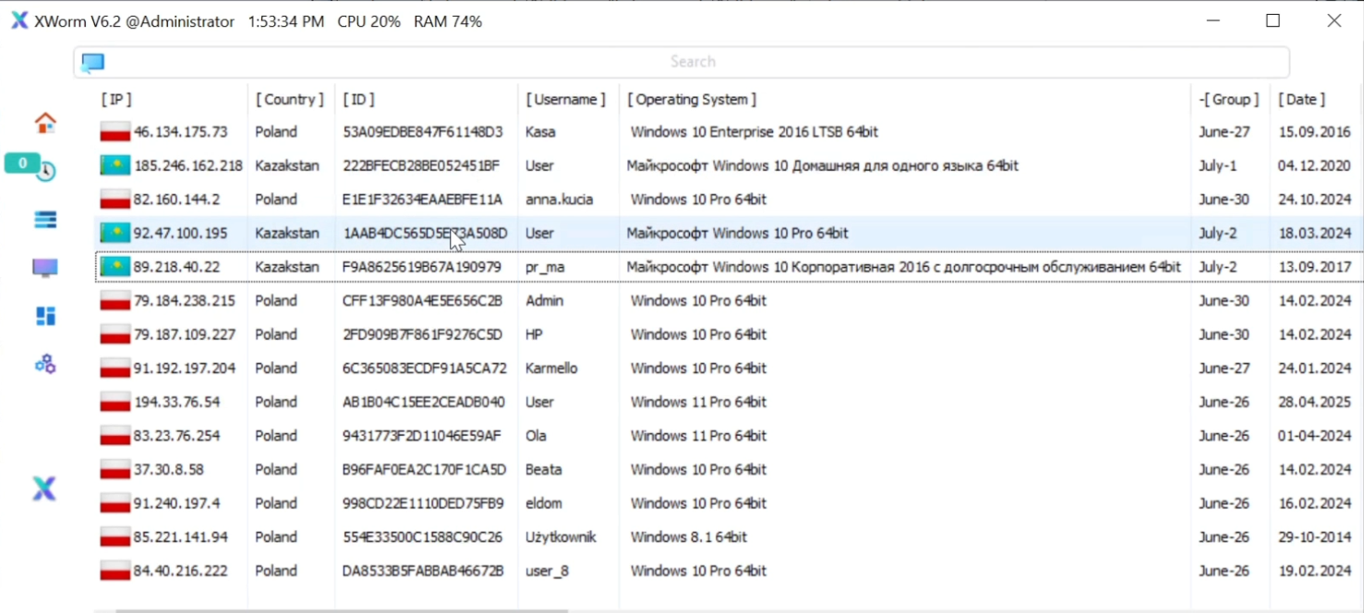Click username Beata in the list
The width and height of the screenshot is (1364, 613).
pos(543,470)
